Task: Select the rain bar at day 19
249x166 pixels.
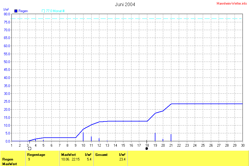Action: click(x=155, y=137)
